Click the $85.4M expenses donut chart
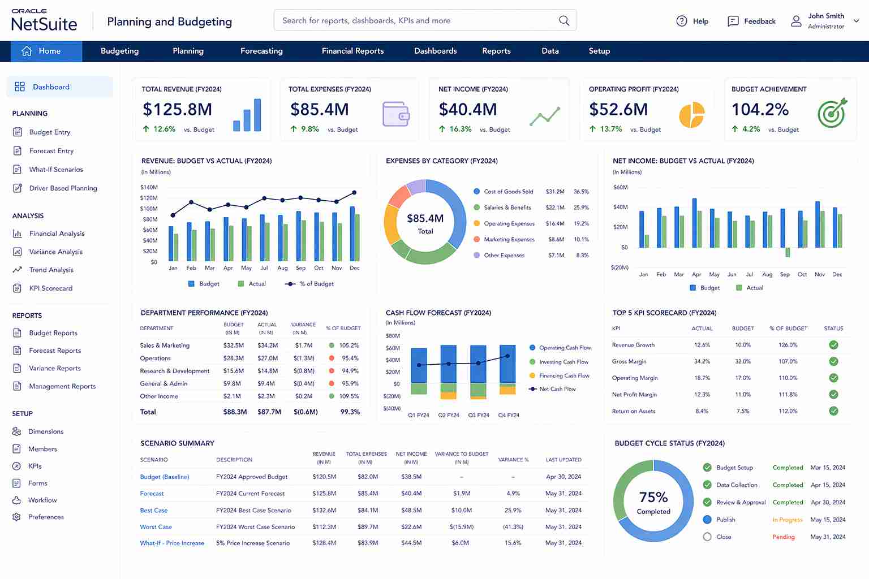The width and height of the screenshot is (869, 579). (x=425, y=222)
